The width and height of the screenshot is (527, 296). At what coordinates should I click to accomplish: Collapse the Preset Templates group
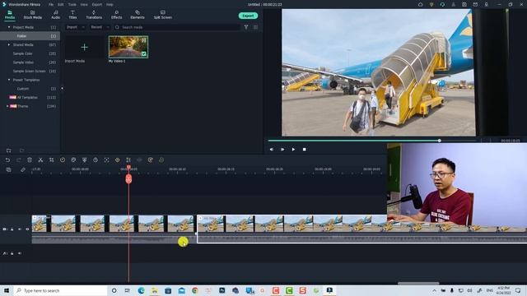pos(9,80)
